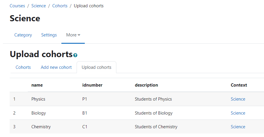Open Science context link for Biology row
The image size is (264, 137).
238,113
